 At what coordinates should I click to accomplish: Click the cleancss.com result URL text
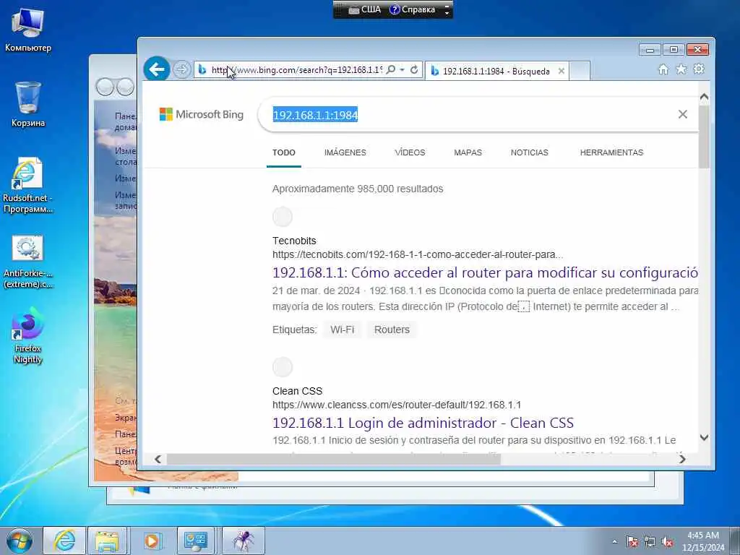pyautogui.click(x=397, y=405)
